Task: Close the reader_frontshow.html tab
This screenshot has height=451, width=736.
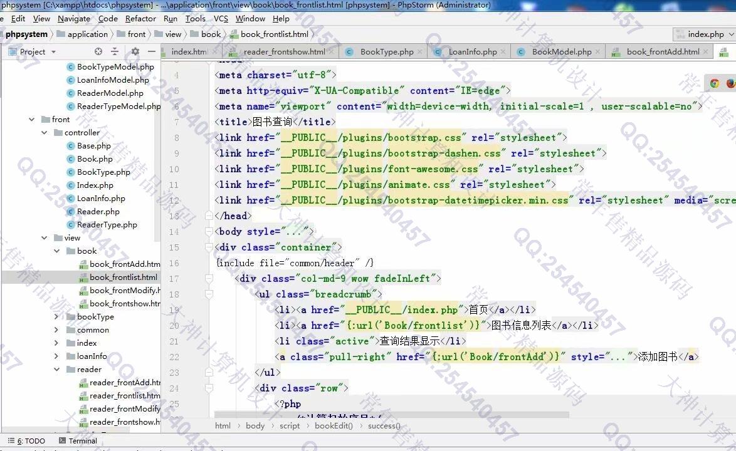Action: coord(332,51)
